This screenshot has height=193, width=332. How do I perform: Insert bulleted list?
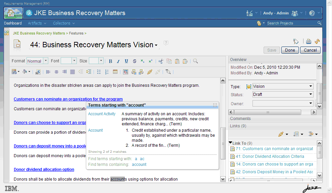(x=99, y=72)
